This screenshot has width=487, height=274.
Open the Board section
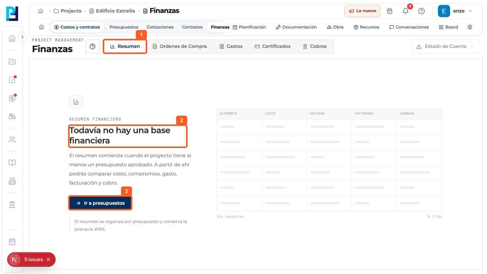coord(449,27)
